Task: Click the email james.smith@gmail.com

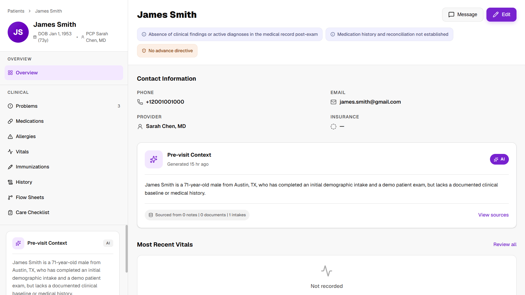Action: pos(370,102)
